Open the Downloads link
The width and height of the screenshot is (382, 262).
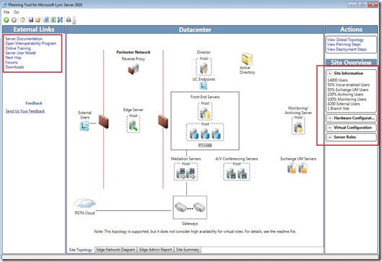(x=14, y=67)
